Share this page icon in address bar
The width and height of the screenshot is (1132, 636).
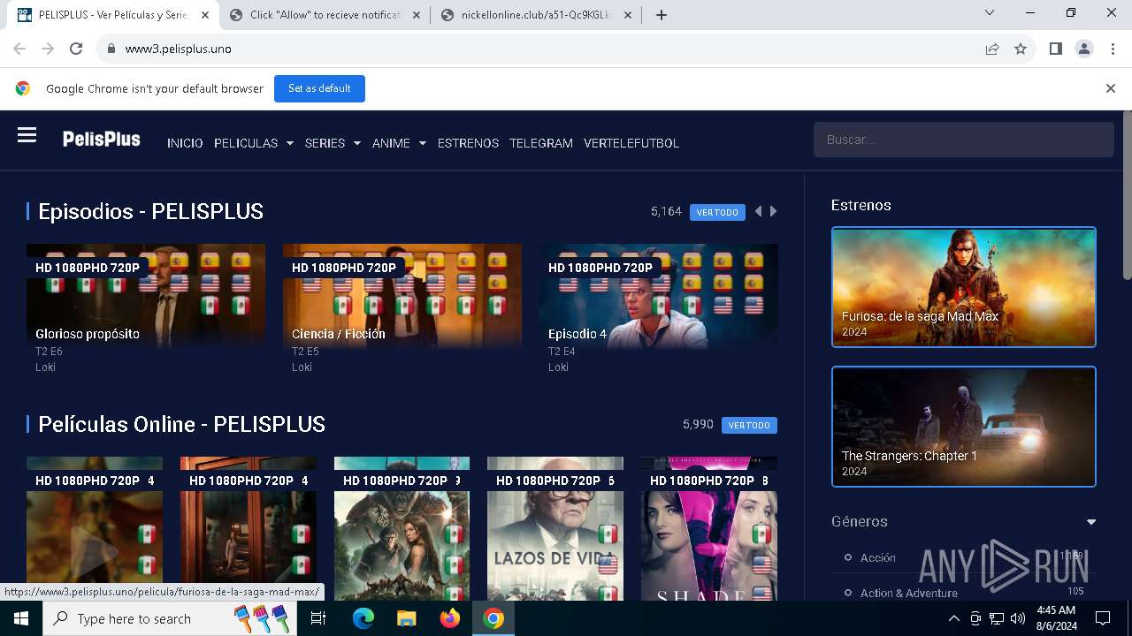tap(992, 49)
